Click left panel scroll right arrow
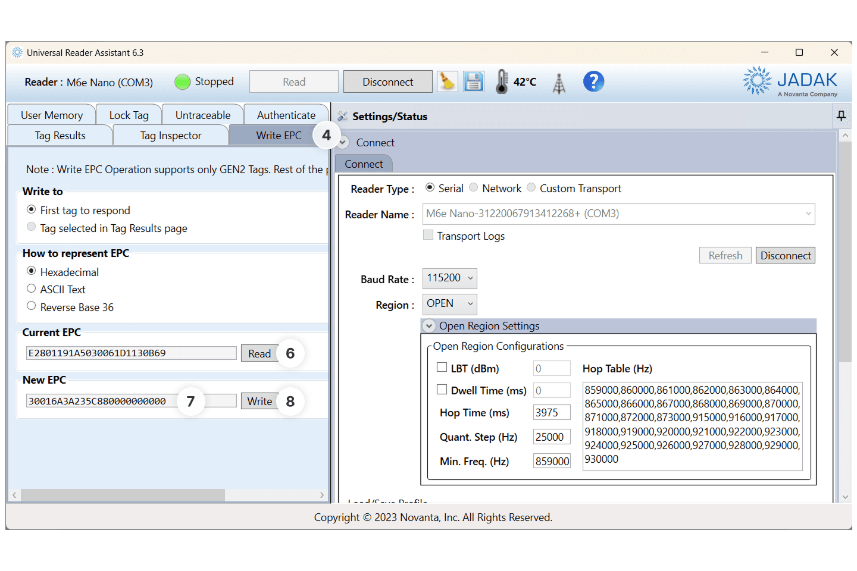The image size is (857, 571). tap(322, 495)
